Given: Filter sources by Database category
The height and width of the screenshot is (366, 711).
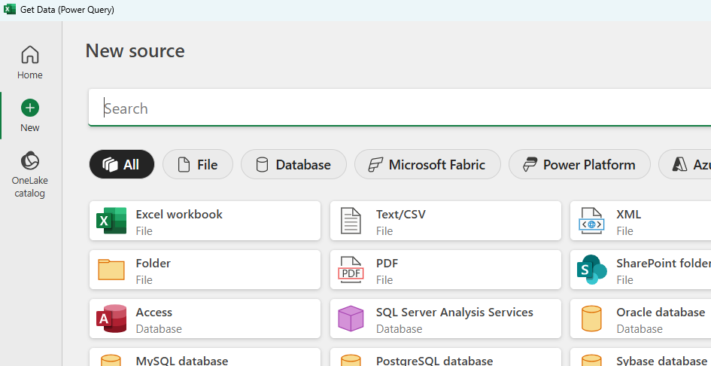Looking at the screenshot, I should [294, 164].
